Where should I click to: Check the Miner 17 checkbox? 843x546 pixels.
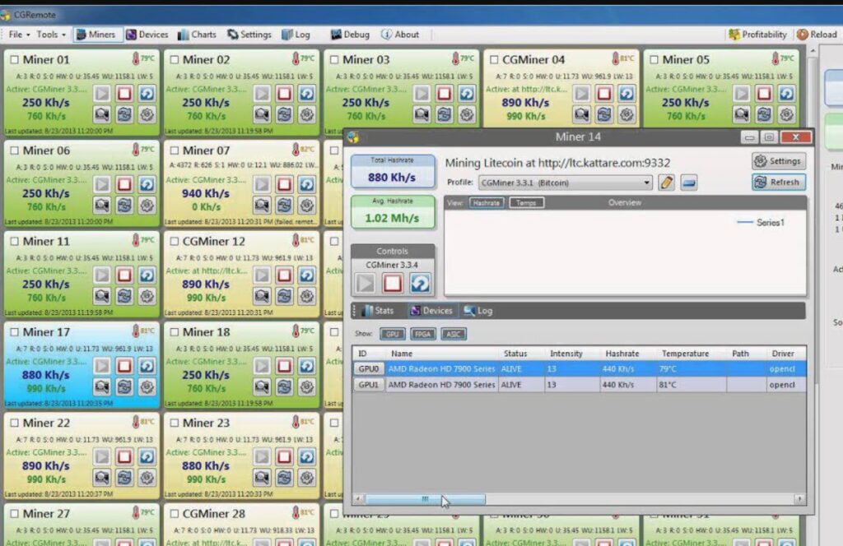[15, 331]
